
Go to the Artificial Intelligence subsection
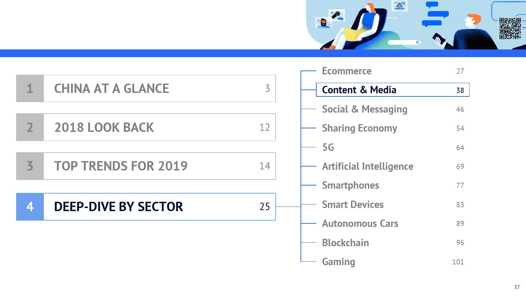[367, 166]
